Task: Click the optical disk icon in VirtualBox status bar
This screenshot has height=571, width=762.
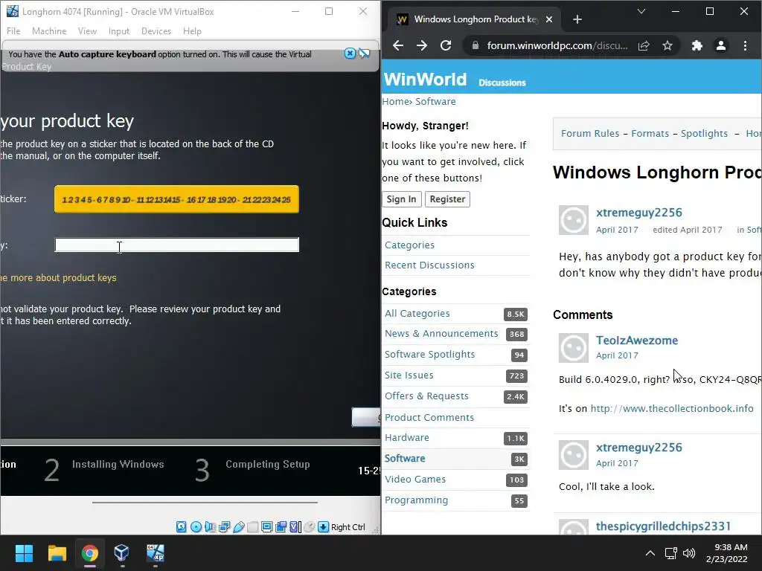Action: click(x=196, y=527)
